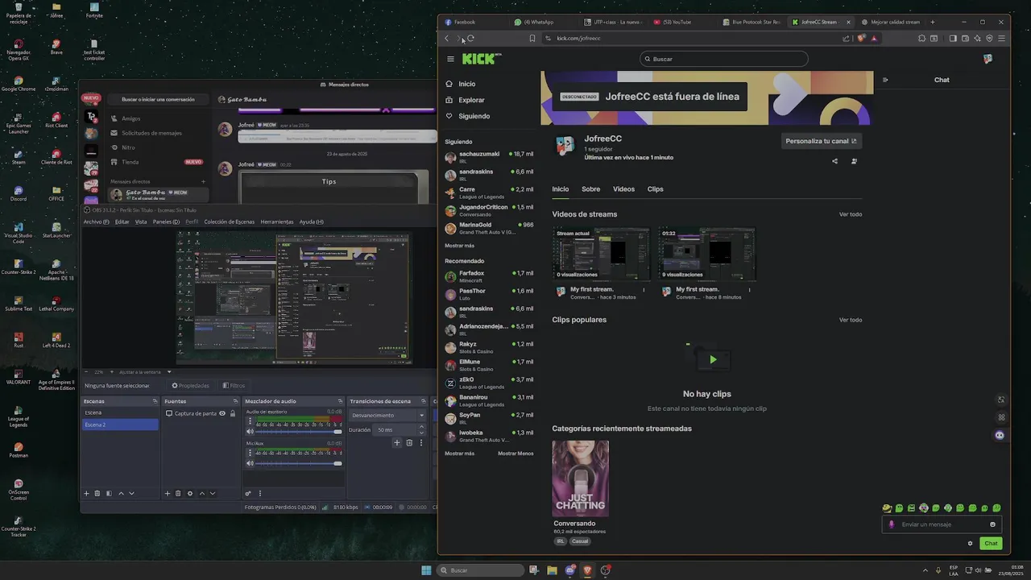This screenshot has height=580, width=1031.
Task: Open browser extensions puzzle icon
Action: click(x=921, y=38)
